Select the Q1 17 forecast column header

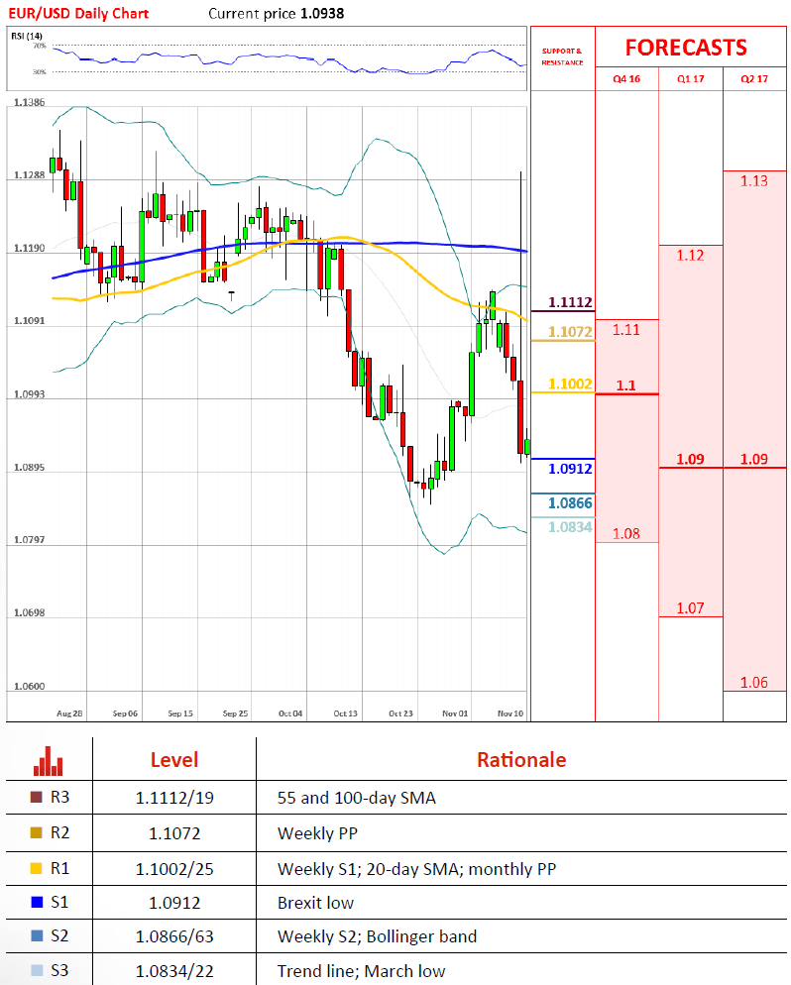point(691,78)
